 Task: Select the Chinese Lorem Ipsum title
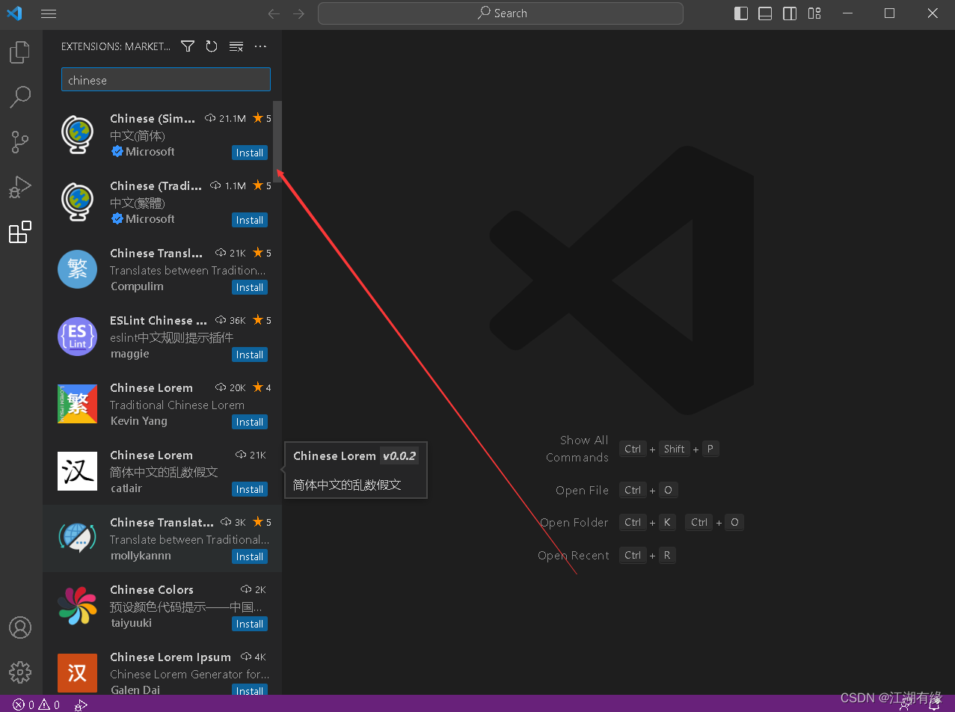(x=171, y=657)
